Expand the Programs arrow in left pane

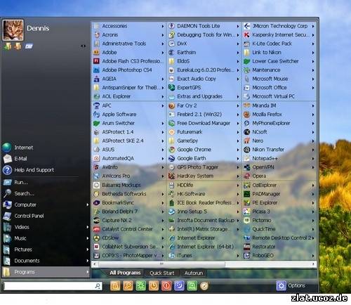click(88, 272)
